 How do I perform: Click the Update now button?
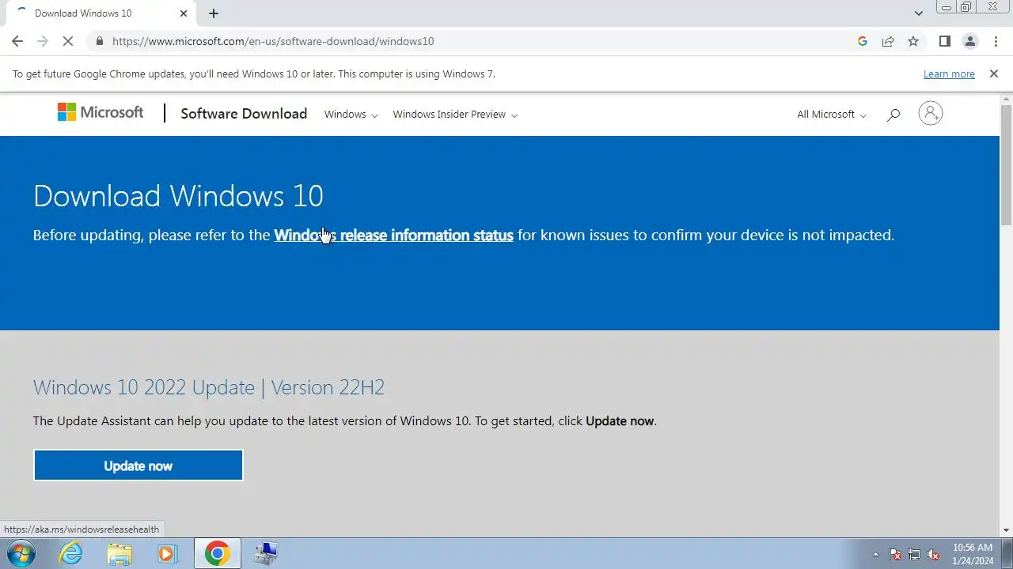138,465
